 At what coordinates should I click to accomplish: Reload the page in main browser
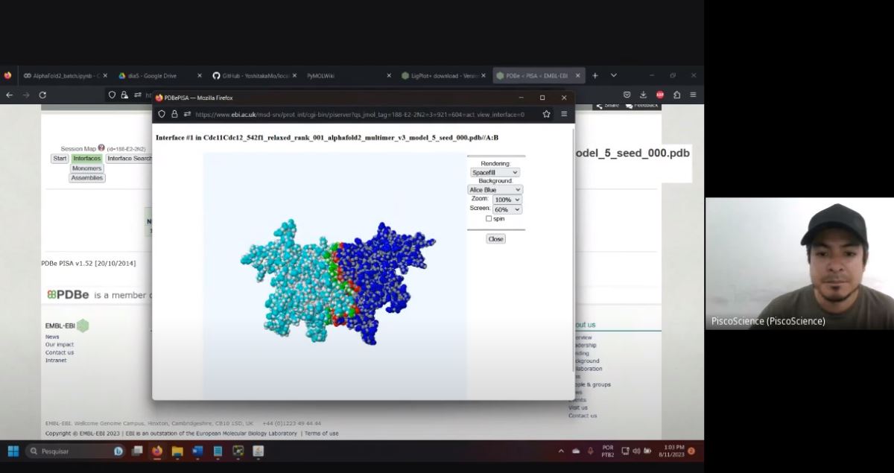click(42, 95)
